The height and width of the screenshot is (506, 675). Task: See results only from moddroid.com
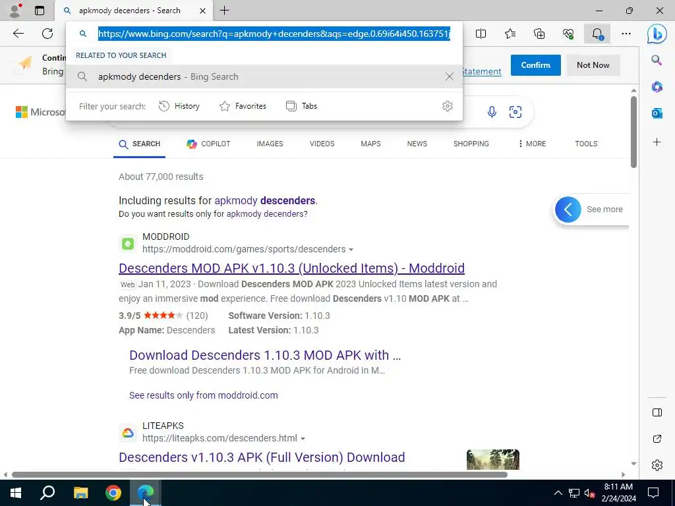pos(203,395)
